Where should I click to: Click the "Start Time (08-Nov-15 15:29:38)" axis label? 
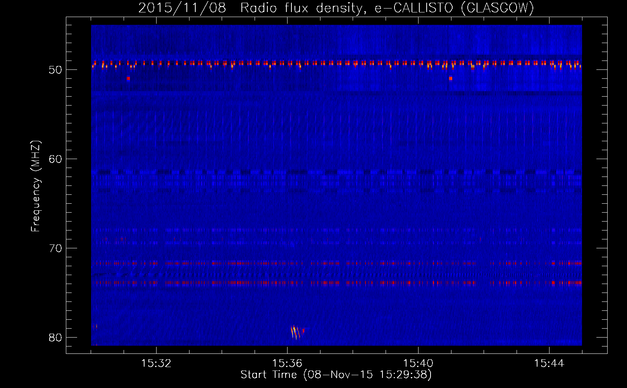coord(336,374)
